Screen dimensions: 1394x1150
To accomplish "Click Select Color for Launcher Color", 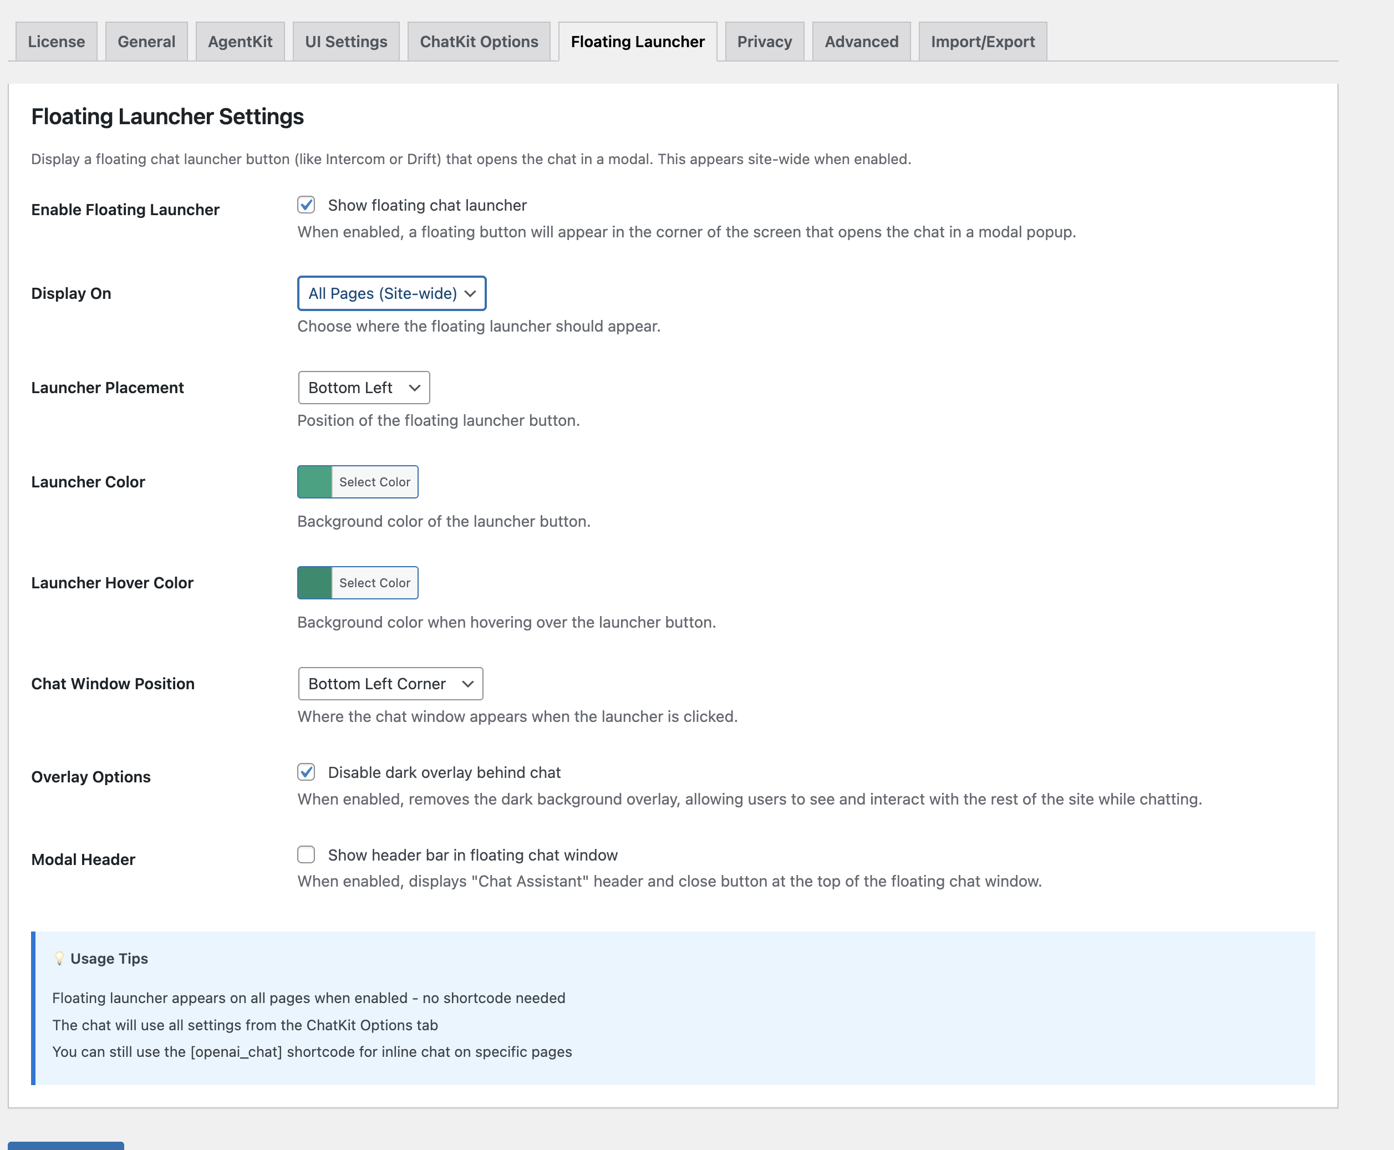I will 374,482.
